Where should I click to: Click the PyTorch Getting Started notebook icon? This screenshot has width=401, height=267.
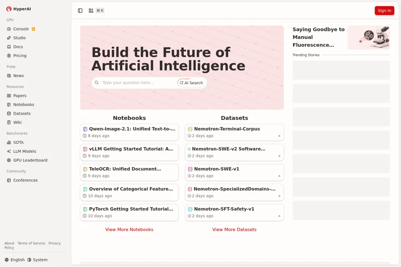coord(85,209)
